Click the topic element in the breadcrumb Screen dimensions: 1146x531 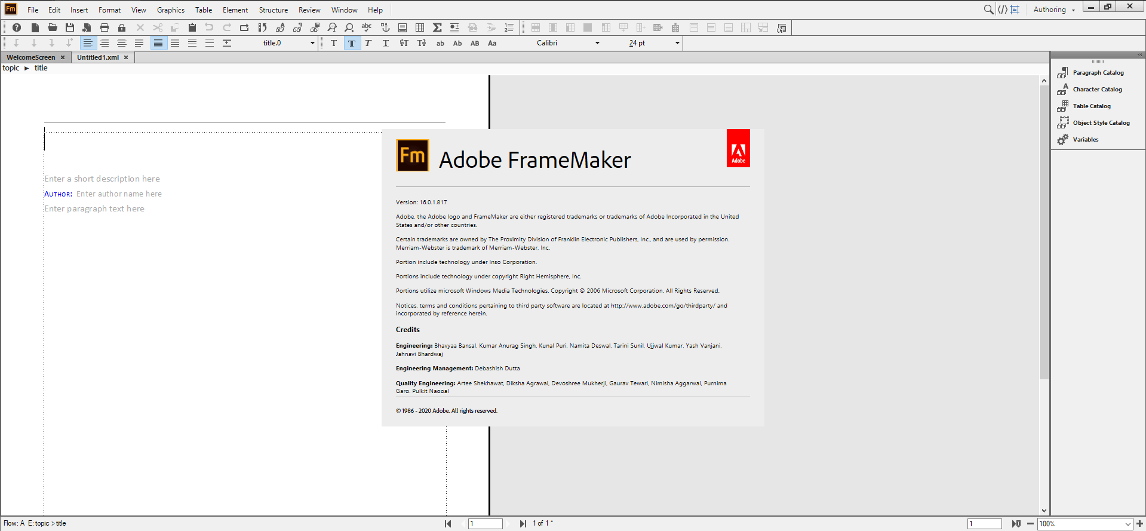pyautogui.click(x=11, y=68)
